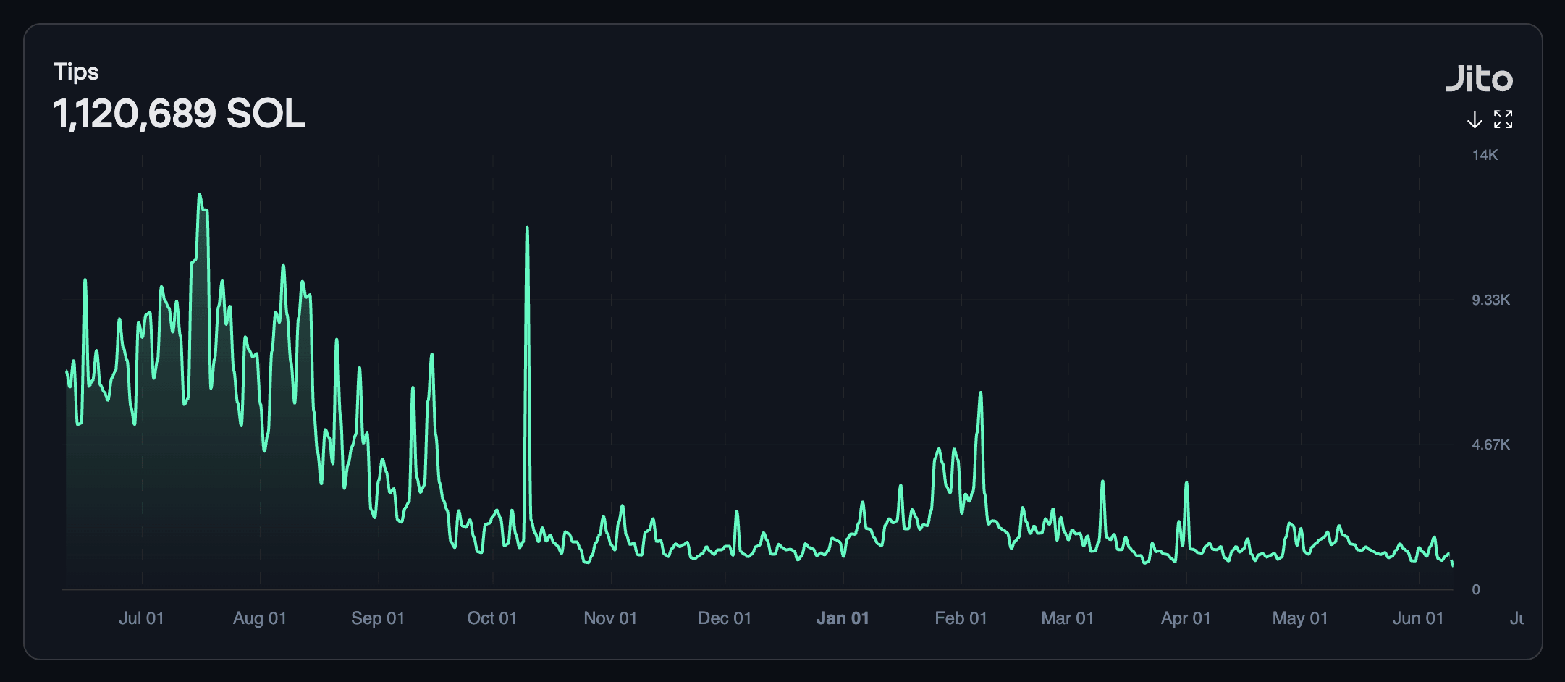
Task: Expand the chart to fullscreen
Action: (x=1503, y=119)
